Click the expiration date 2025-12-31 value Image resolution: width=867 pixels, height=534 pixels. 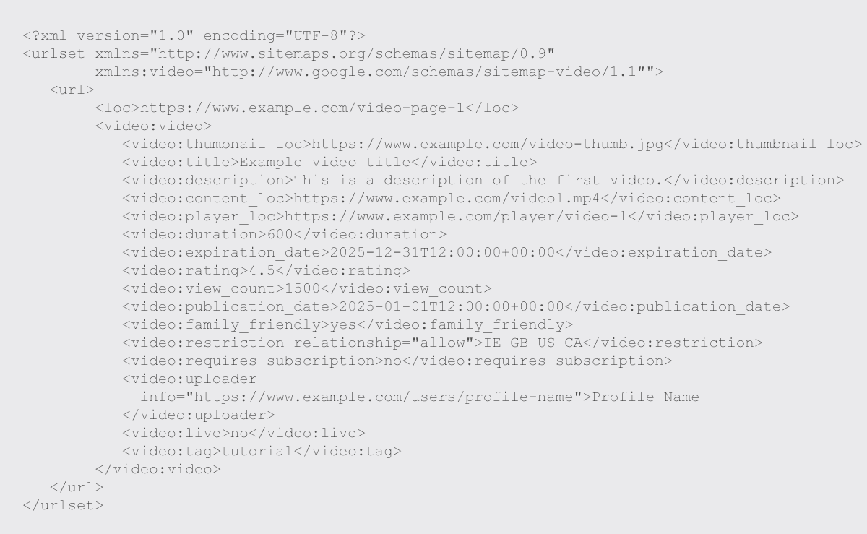[442, 253]
